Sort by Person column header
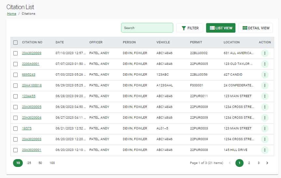The width and height of the screenshot is (281, 178). [x=129, y=42]
